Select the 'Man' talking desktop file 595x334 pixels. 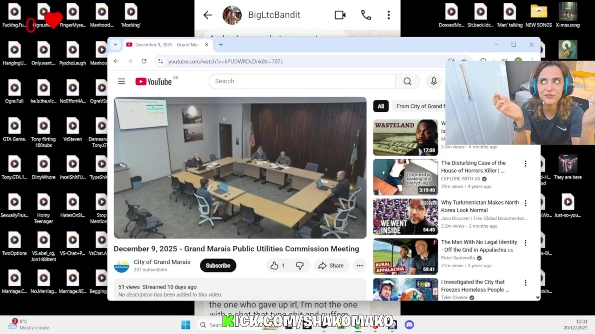(x=509, y=15)
